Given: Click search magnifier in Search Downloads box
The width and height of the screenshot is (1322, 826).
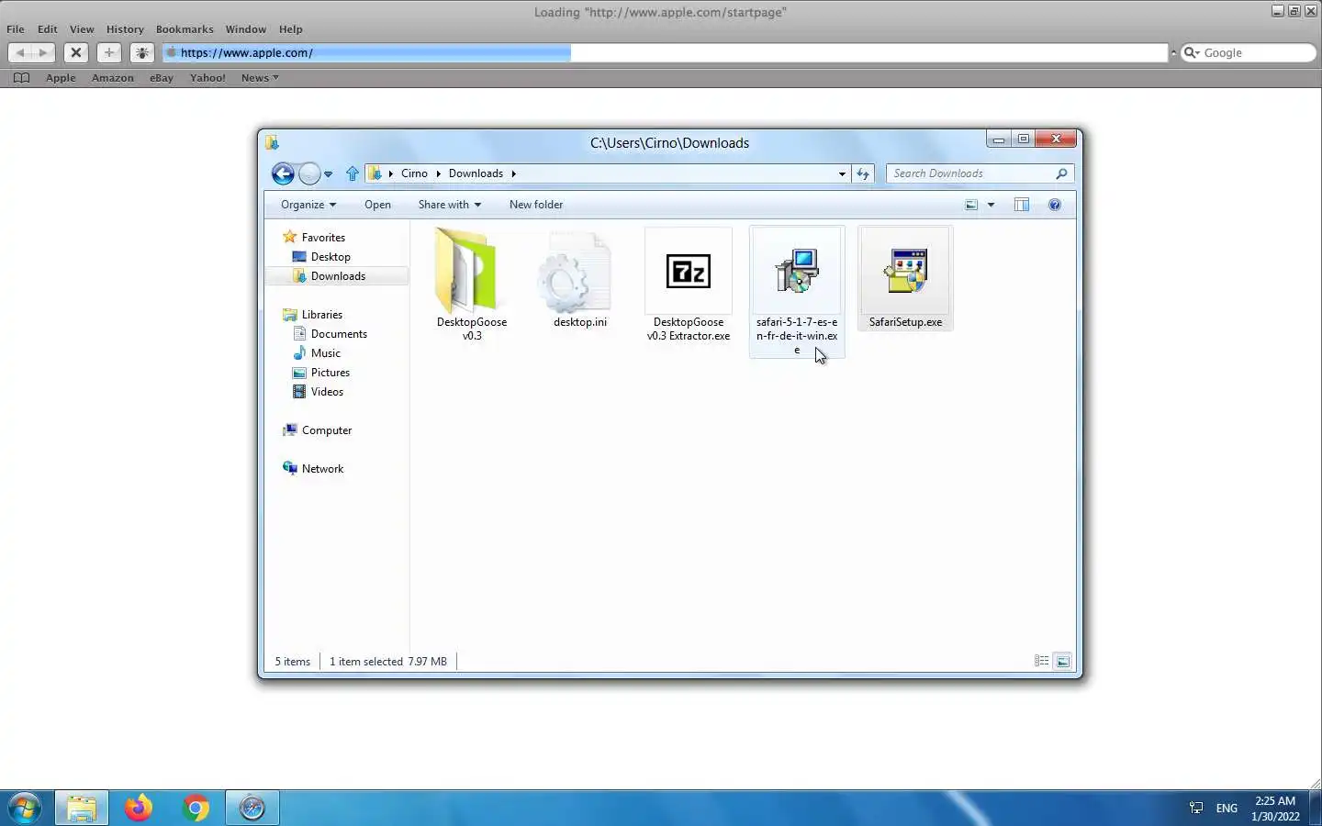Looking at the screenshot, I should click(x=1061, y=173).
